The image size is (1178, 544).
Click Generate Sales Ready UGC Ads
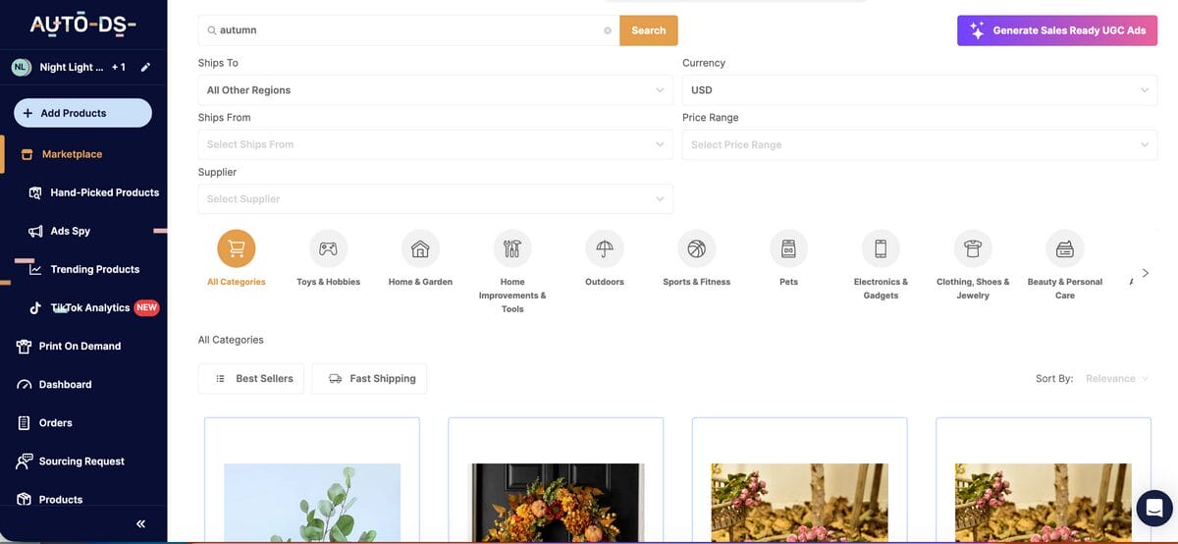click(x=1057, y=30)
